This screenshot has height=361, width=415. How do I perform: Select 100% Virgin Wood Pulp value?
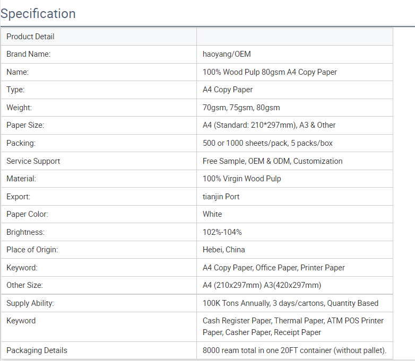click(241, 179)
